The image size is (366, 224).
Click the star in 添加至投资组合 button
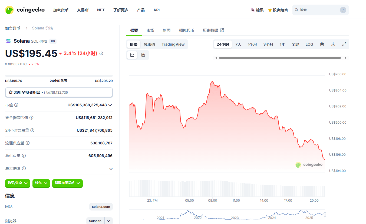[11, 92]
